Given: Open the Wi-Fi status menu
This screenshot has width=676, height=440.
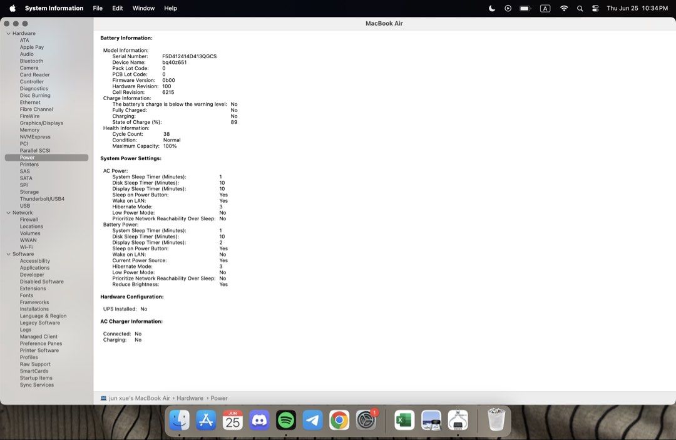Looking at the screenshot, I should [564, 8].
